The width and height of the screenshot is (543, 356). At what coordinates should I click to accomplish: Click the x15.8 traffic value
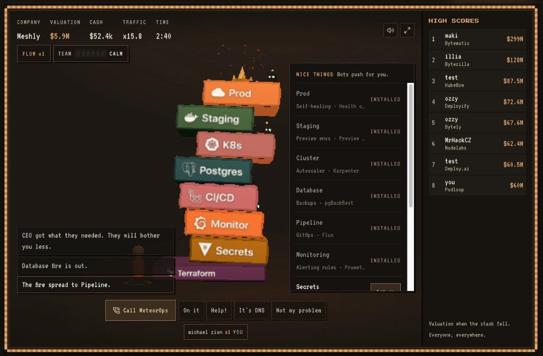pyautogui.click(x=132, y=37)
